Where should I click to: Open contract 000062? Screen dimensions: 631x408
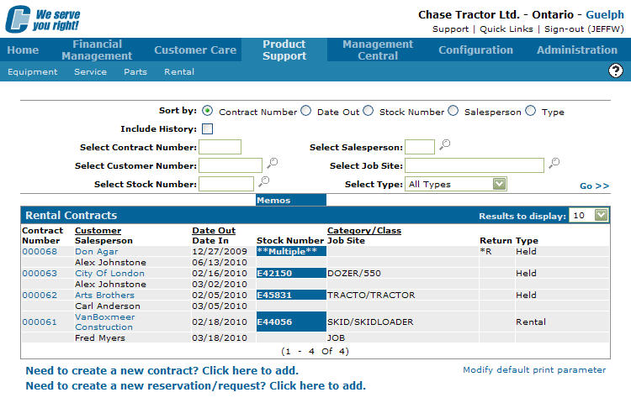coord(40,295)
